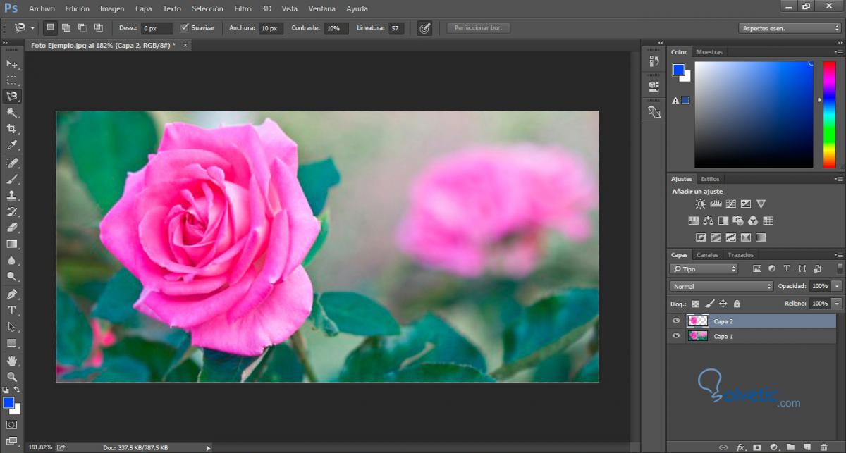Click the foreground color swatch in toolbar
This screenshot has width=846, height=453.
pos(8,402)
